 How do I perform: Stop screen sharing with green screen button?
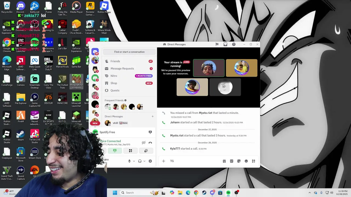pyautogui.click(x=115, y=150)
